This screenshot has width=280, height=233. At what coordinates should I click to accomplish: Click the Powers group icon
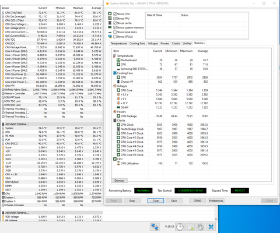(115, 112)
